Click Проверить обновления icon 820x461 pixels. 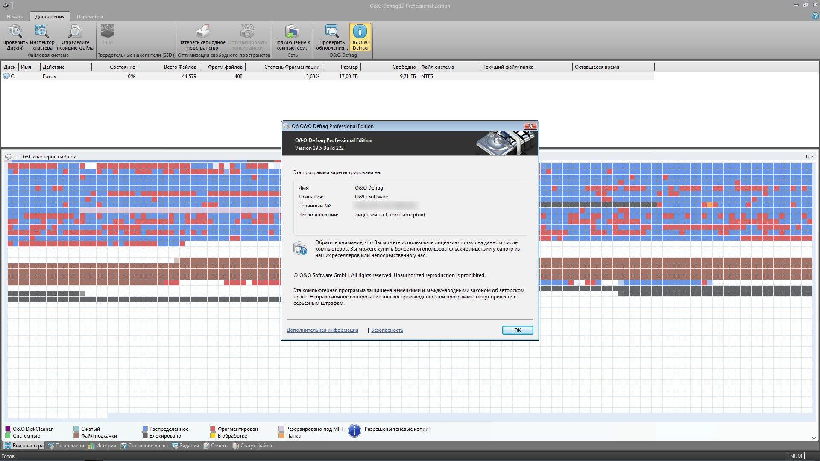tap(332, 32)
